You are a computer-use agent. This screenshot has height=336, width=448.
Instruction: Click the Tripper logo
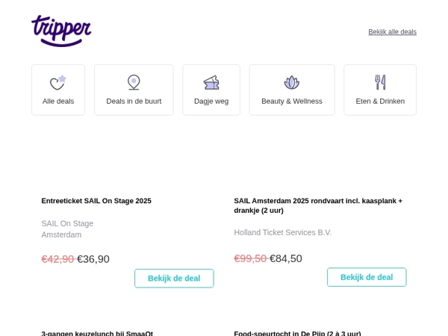pyautogui.click(x=61, y=31)
